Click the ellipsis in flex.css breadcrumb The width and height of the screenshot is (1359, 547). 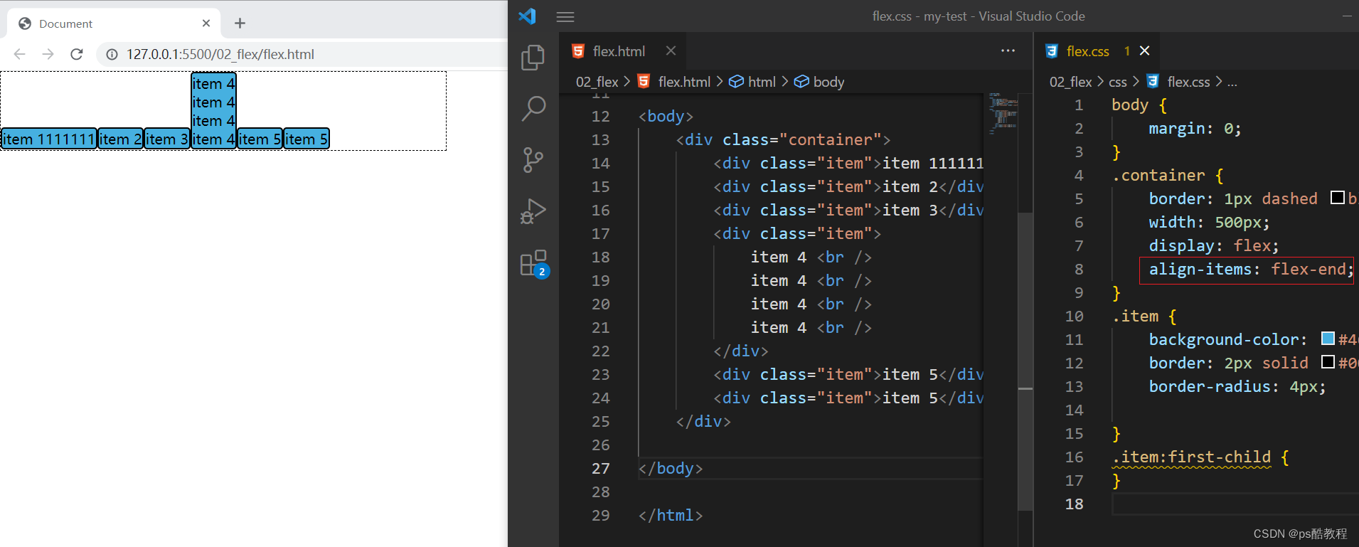1232,83
